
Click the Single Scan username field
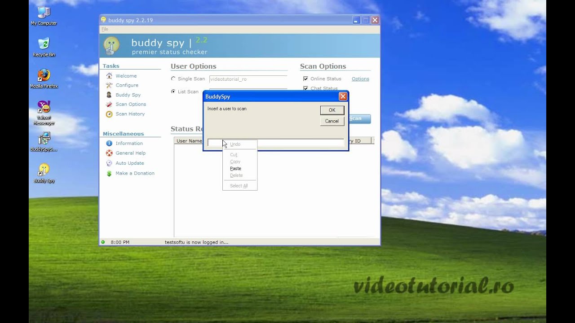(x=248, y=79)
